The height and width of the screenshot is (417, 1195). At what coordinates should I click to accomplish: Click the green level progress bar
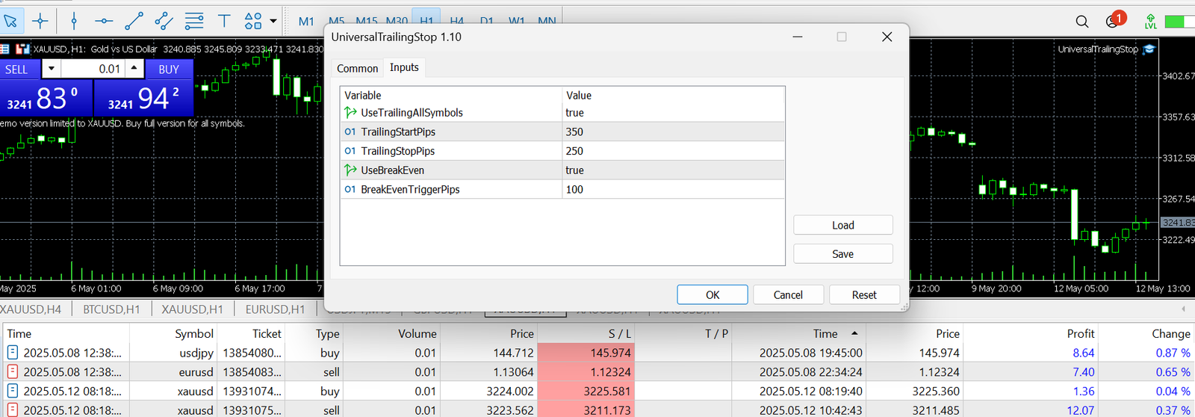1180,22
